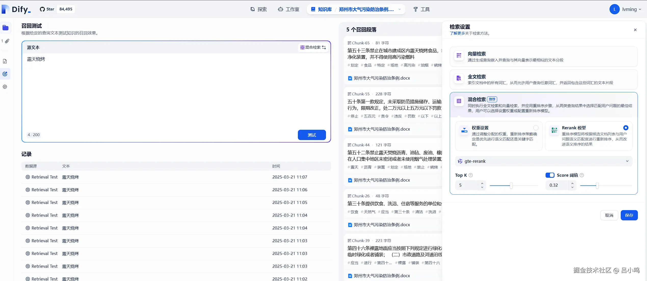647x281 pixels.
Task: Click the knowledge base folder sidebar icon
Action: (5, 28)
